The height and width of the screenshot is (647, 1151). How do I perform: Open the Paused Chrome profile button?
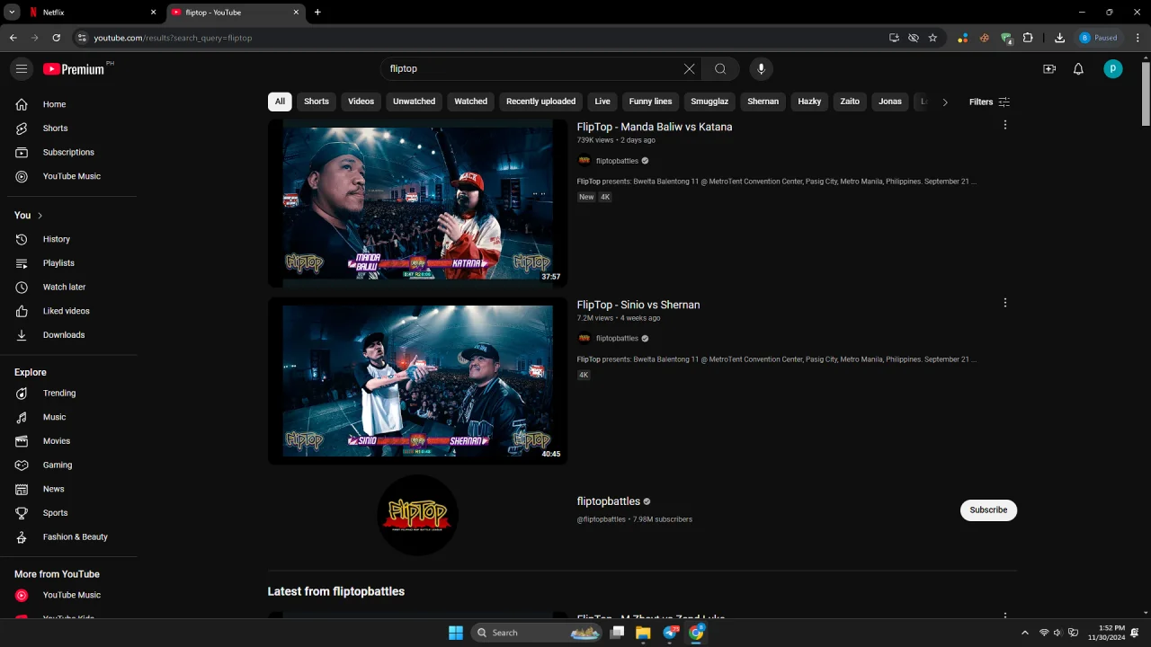click(x=1099, y=38)
